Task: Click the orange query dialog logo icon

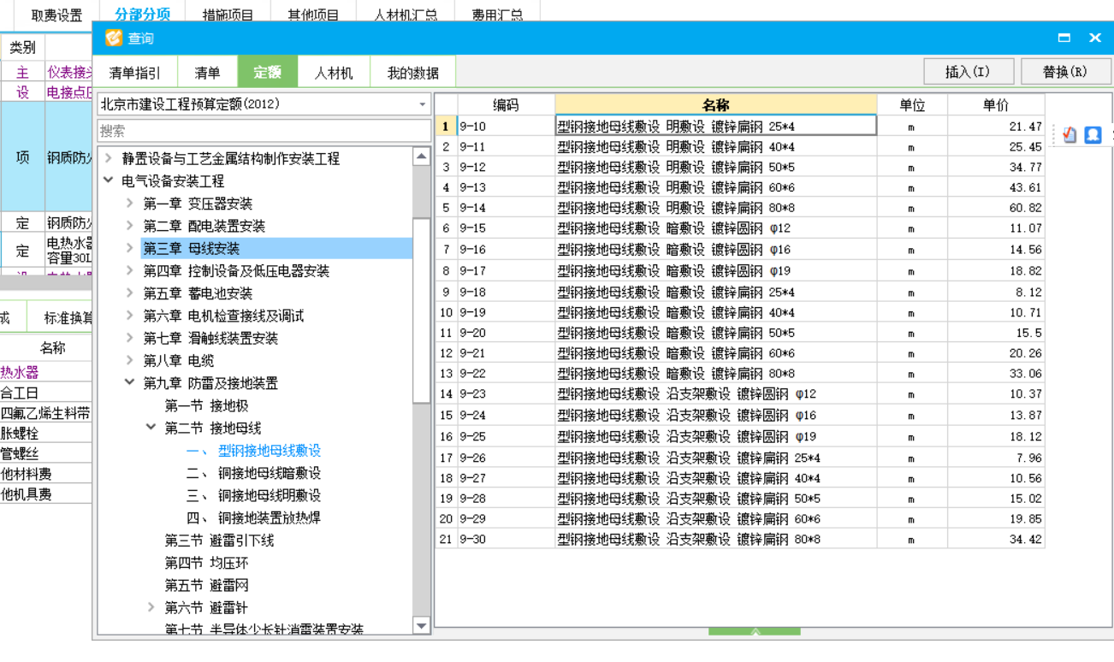Action: point(114,38)
